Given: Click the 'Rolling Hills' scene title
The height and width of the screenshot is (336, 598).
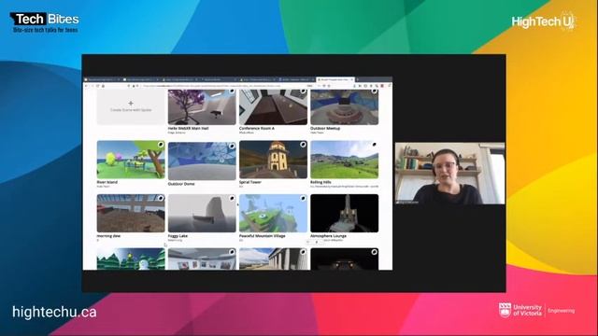Looking at the screenshot, I should click(x=320, y=182).
